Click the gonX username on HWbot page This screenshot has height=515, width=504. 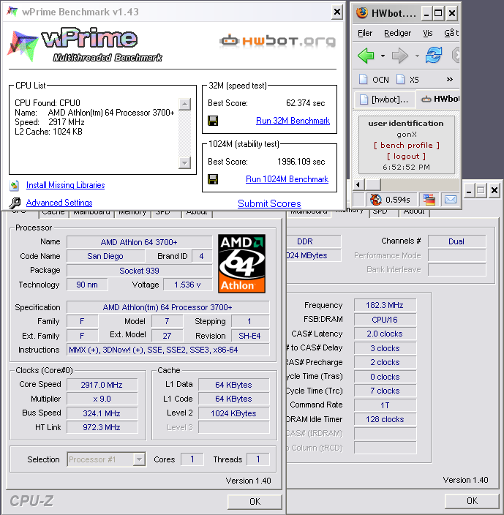coord(407,135)
